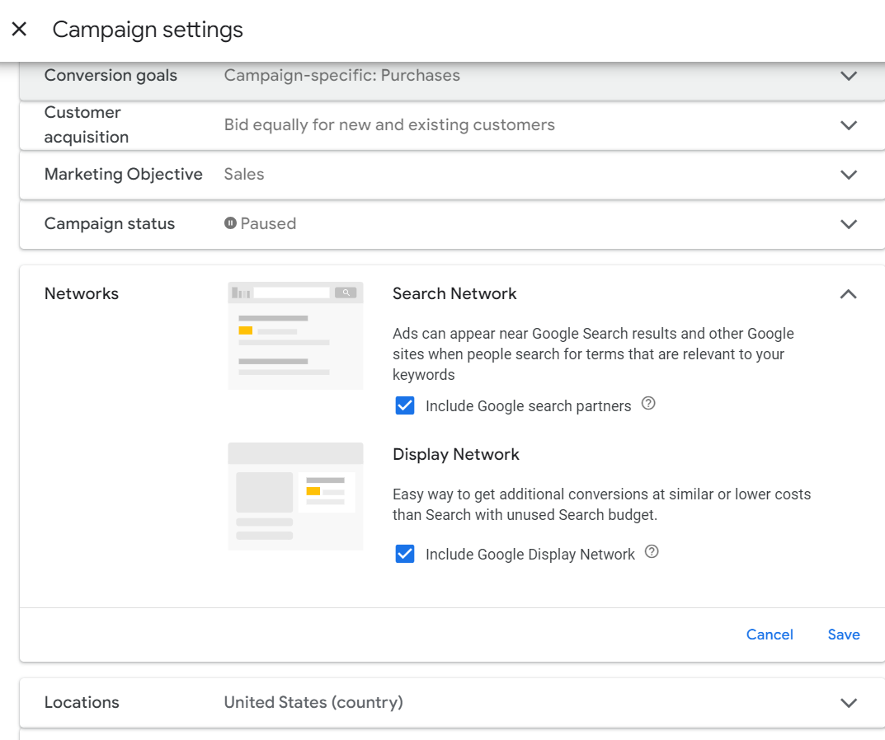The width and height of the screenshot is (885, 740).
Task: Click the Display Network illustration
Action: (296, 496)
